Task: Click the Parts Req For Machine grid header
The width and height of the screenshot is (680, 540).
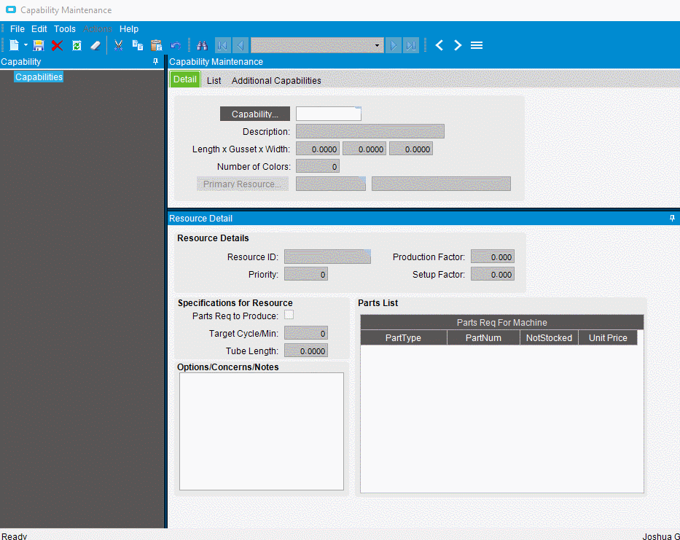Action: pos(501,322)
